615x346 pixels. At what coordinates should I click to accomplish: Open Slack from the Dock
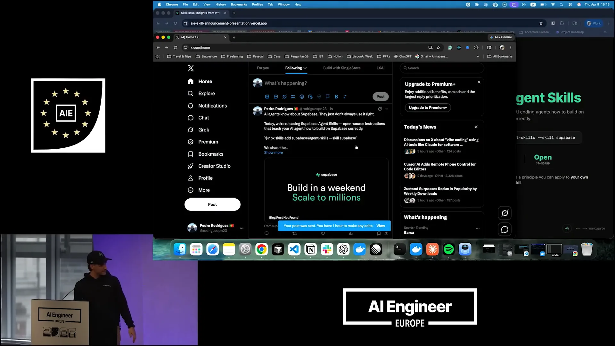(x=327, y=249)
